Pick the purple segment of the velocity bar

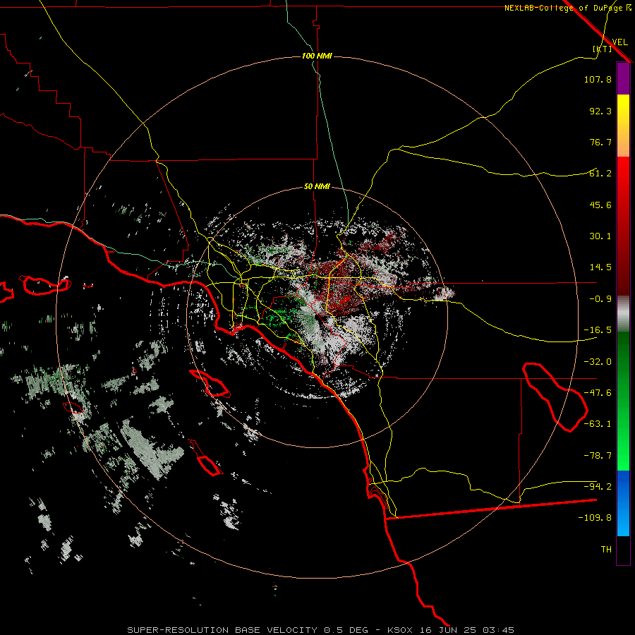point(623,79)
